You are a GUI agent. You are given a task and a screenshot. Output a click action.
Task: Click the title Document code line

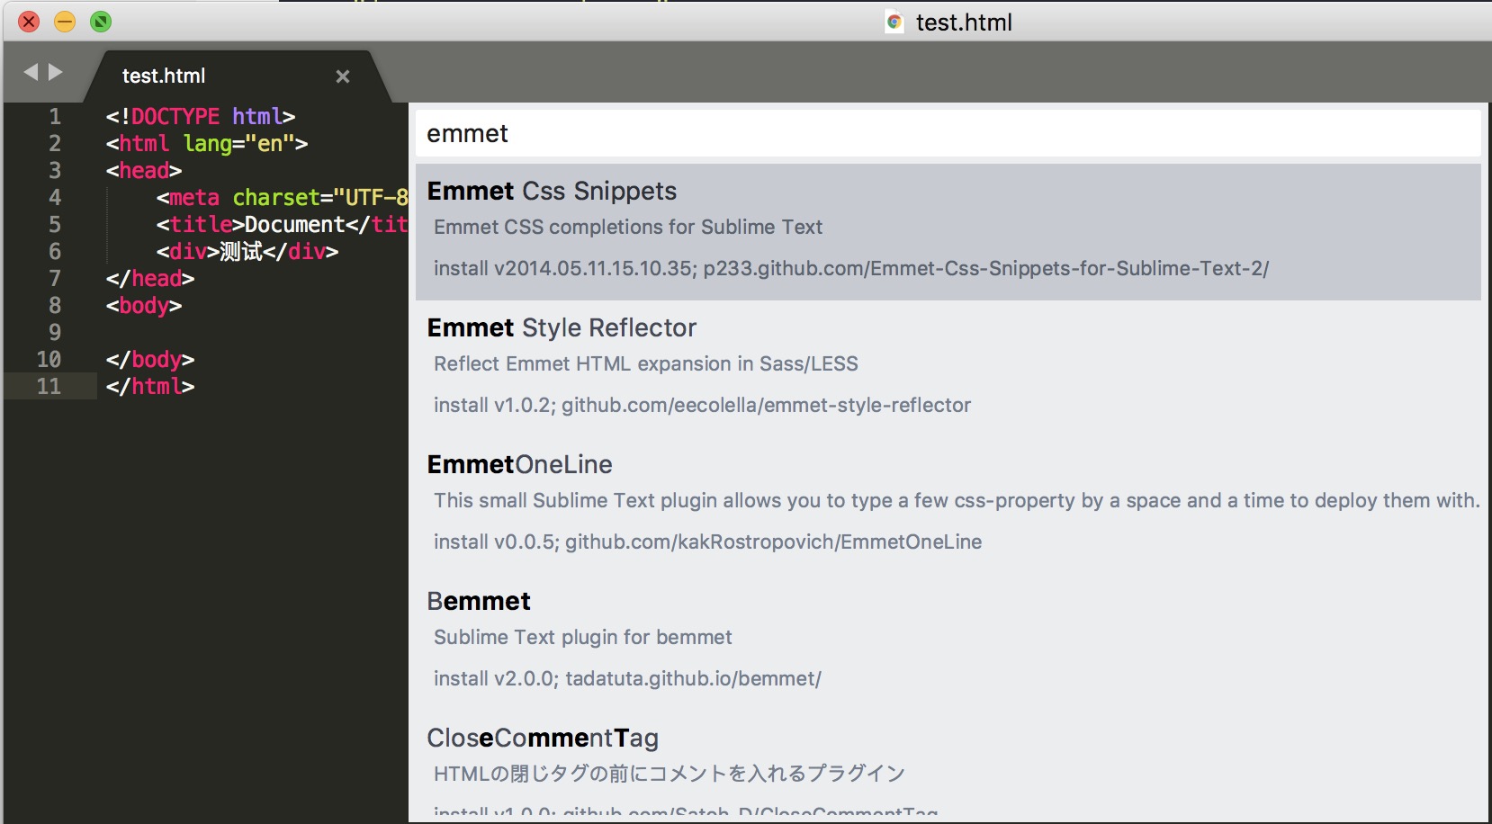pyautogui.click(x=282, y=224)
